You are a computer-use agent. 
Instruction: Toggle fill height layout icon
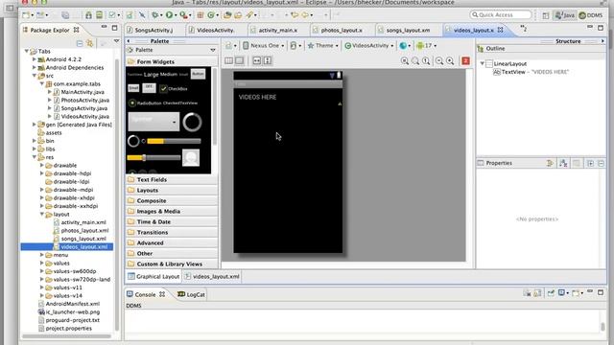point(268,60)
